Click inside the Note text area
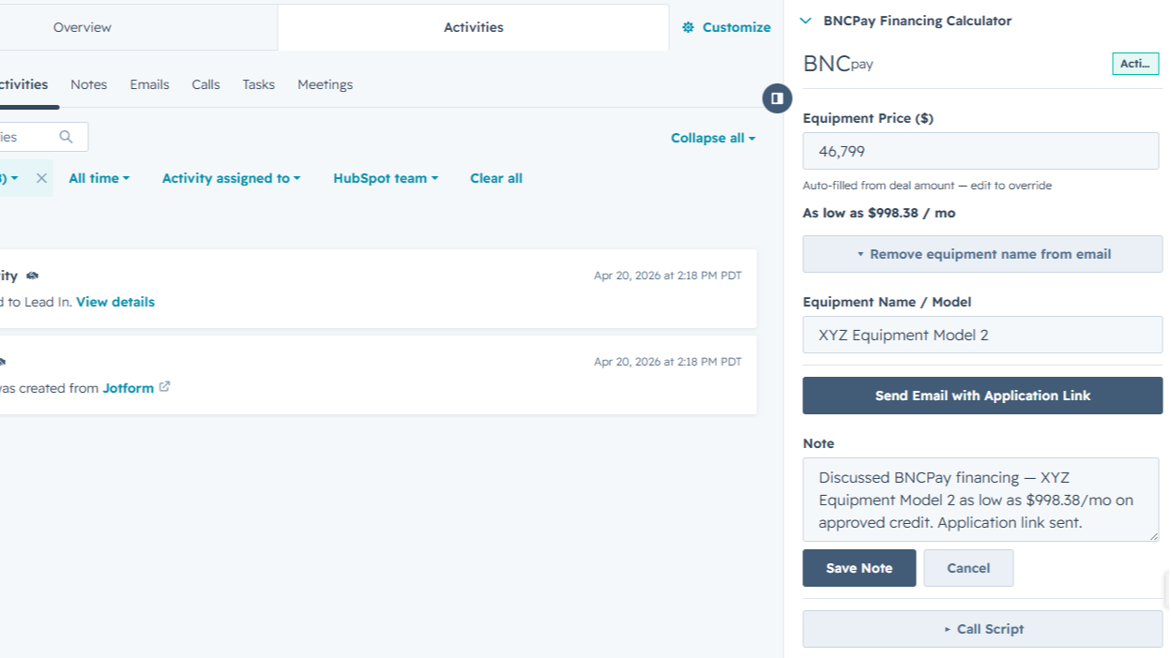The width and height of the screenshot is (1171, 658). click(981, 500)
